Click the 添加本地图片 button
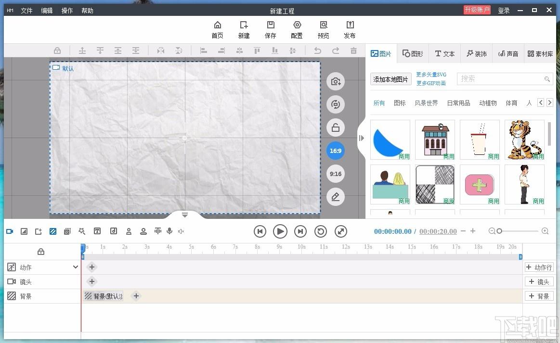560x343 pixels. pyautogui.click(x=391, y=79)
